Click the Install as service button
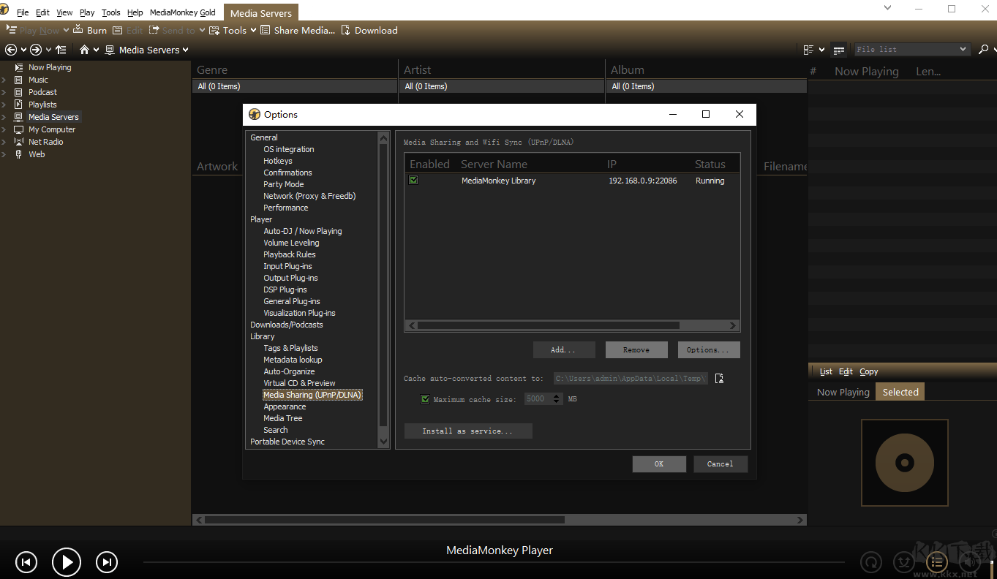Image resolution: width=997 pixels, height=579 pixels. coord(467,431)
